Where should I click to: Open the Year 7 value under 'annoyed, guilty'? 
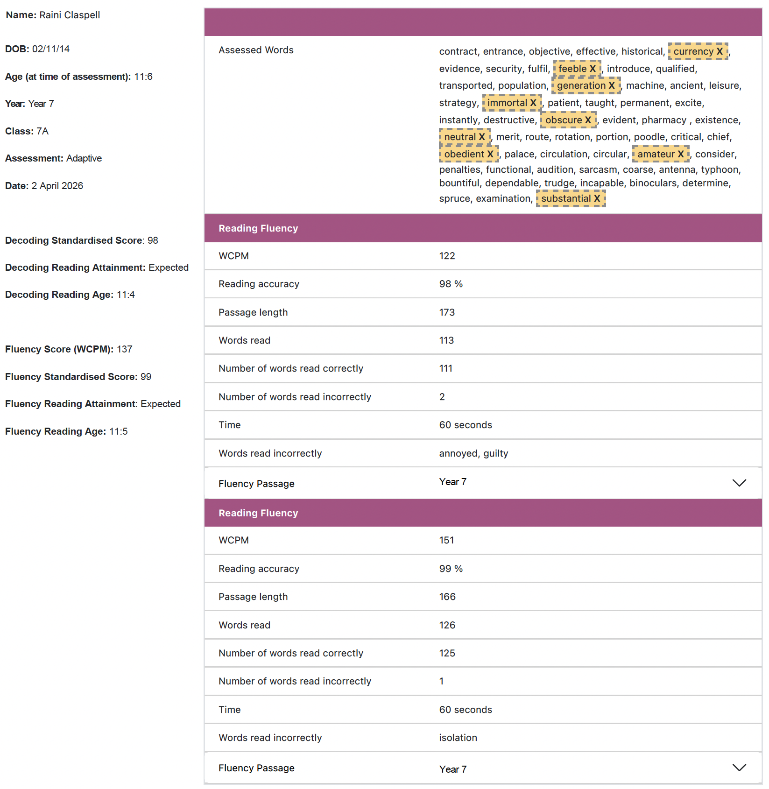452,482
